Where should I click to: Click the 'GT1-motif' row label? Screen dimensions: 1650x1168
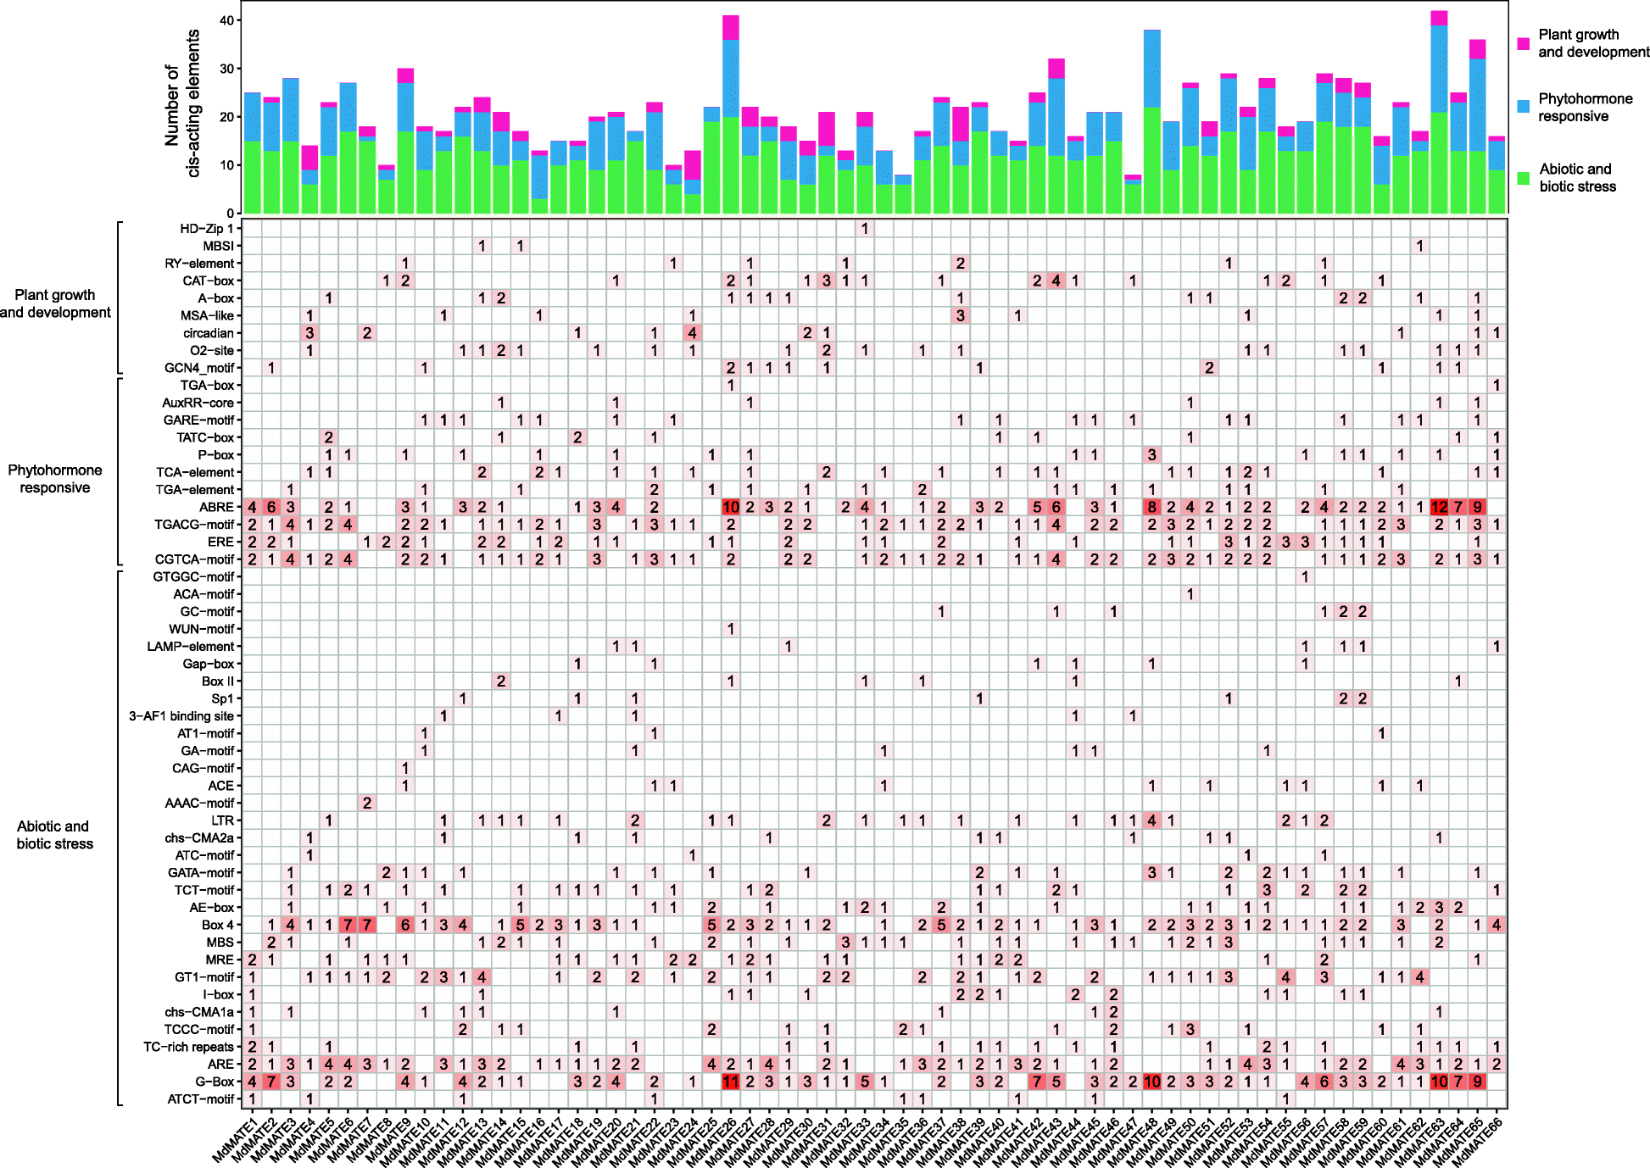(203, 977)
